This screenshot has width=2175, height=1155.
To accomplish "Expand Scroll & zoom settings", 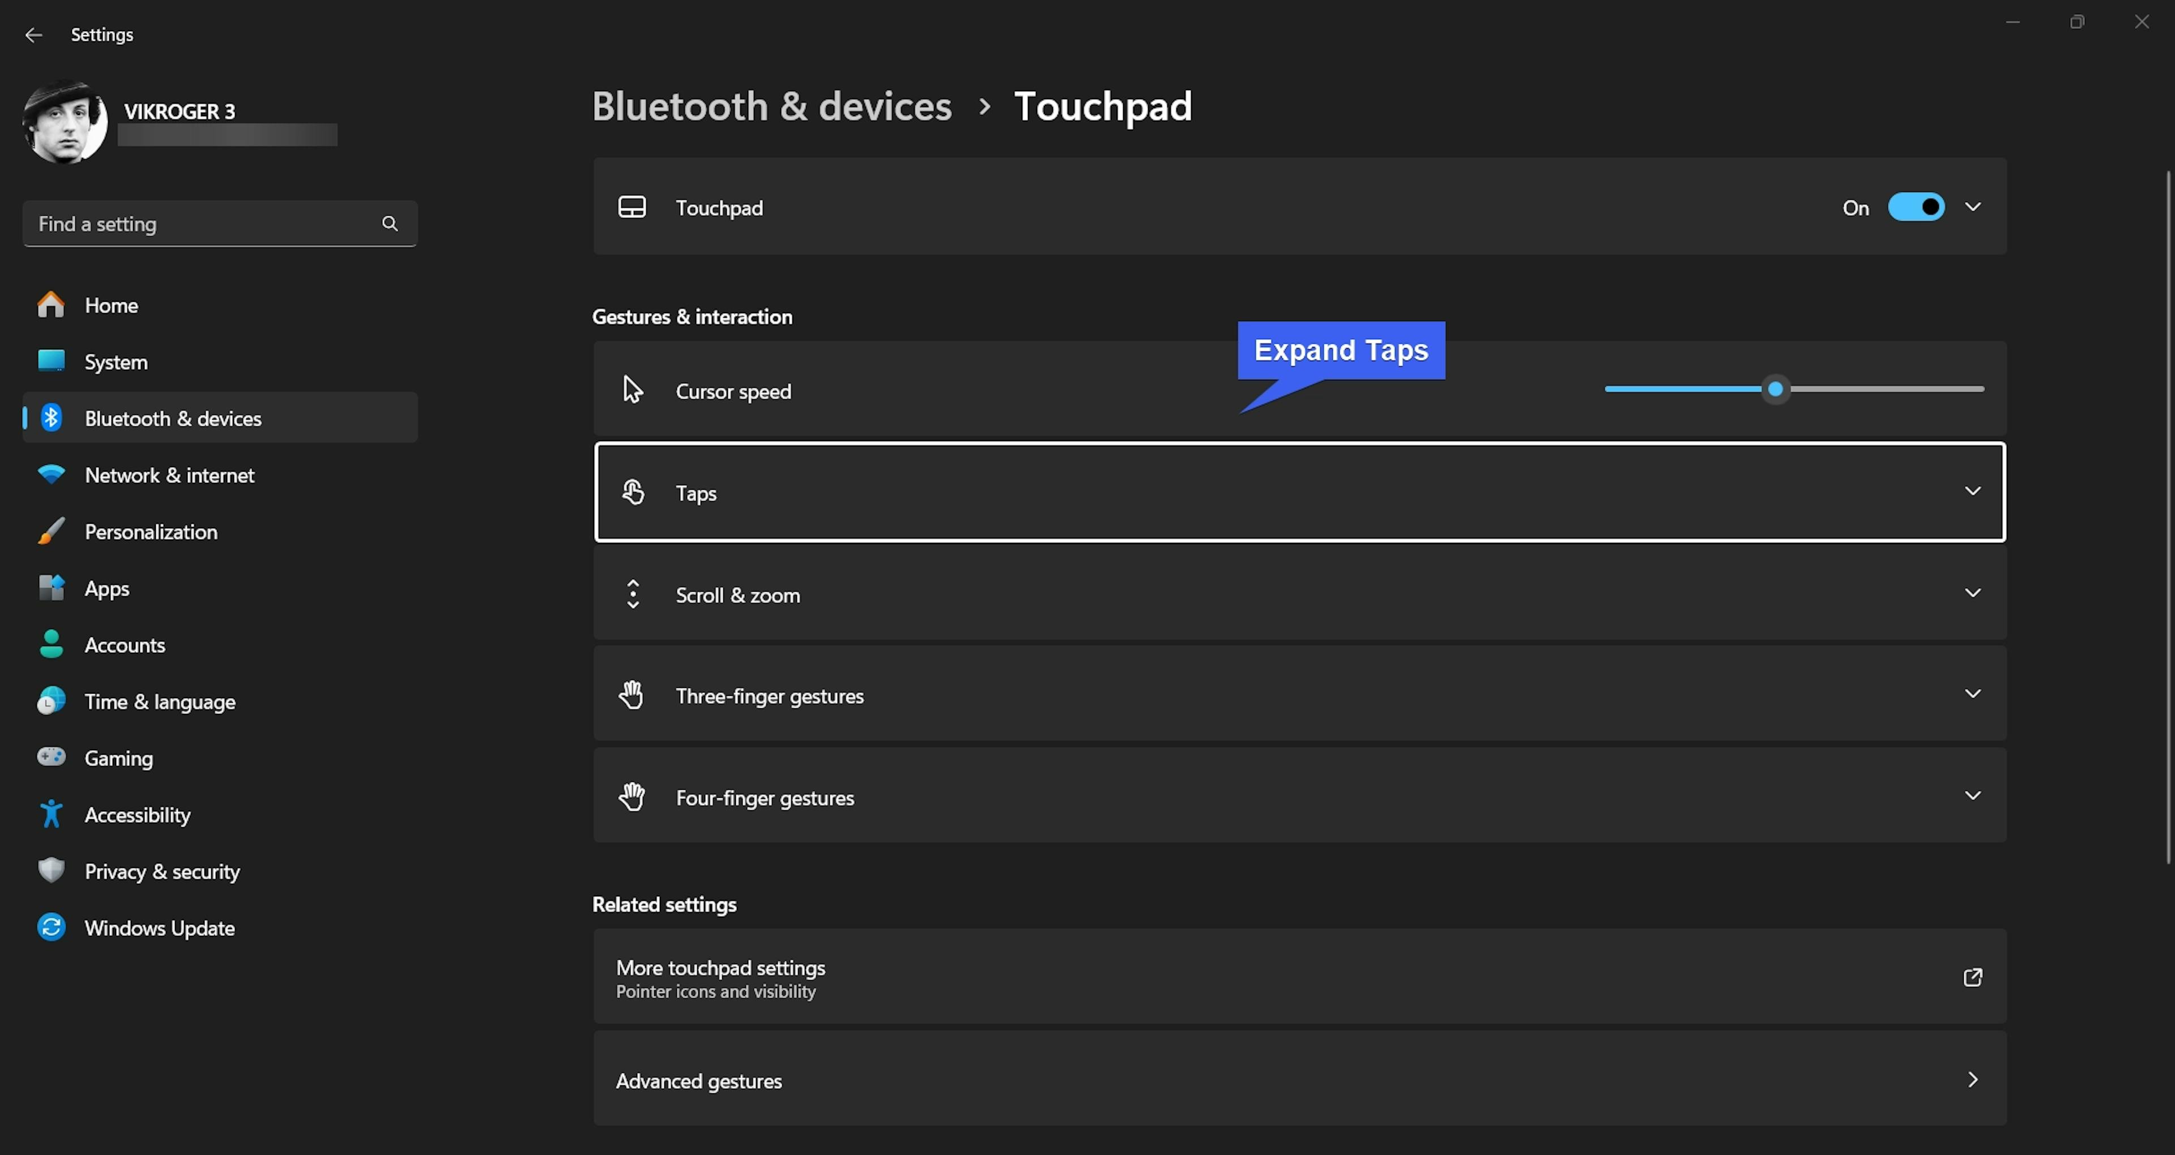I will point(1972,593).
